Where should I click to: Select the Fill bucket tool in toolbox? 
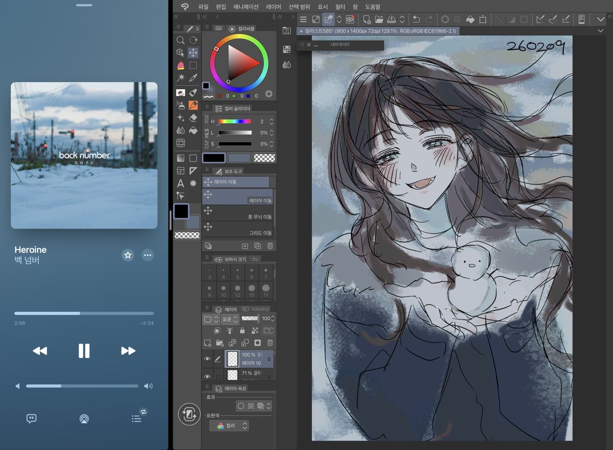point(193,131)
